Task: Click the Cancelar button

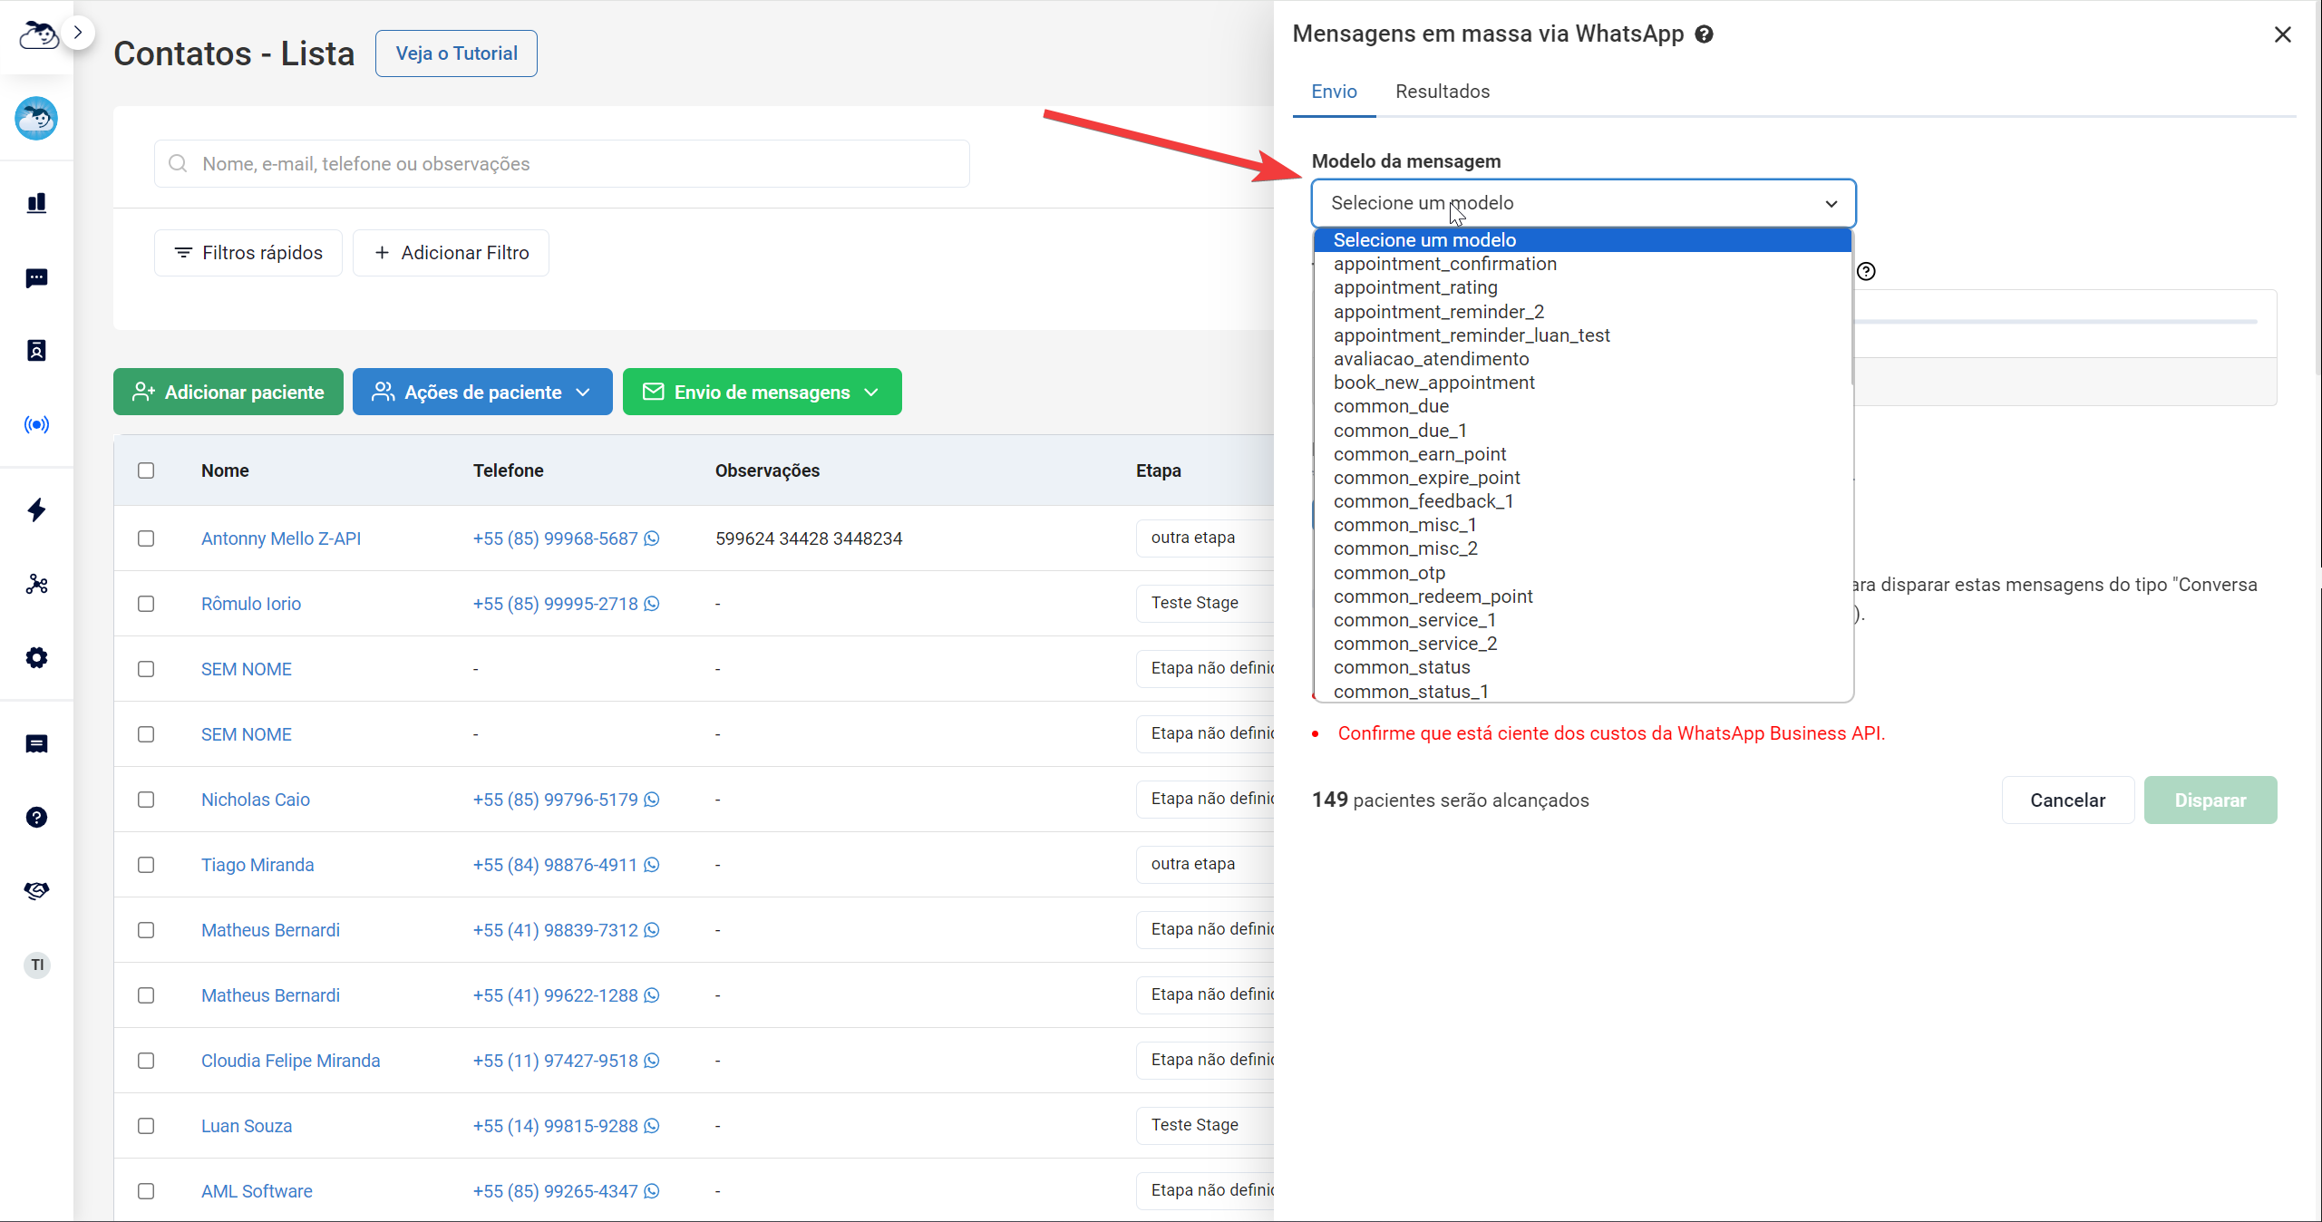Action: pyautogui.click(x=2067, y=800)
